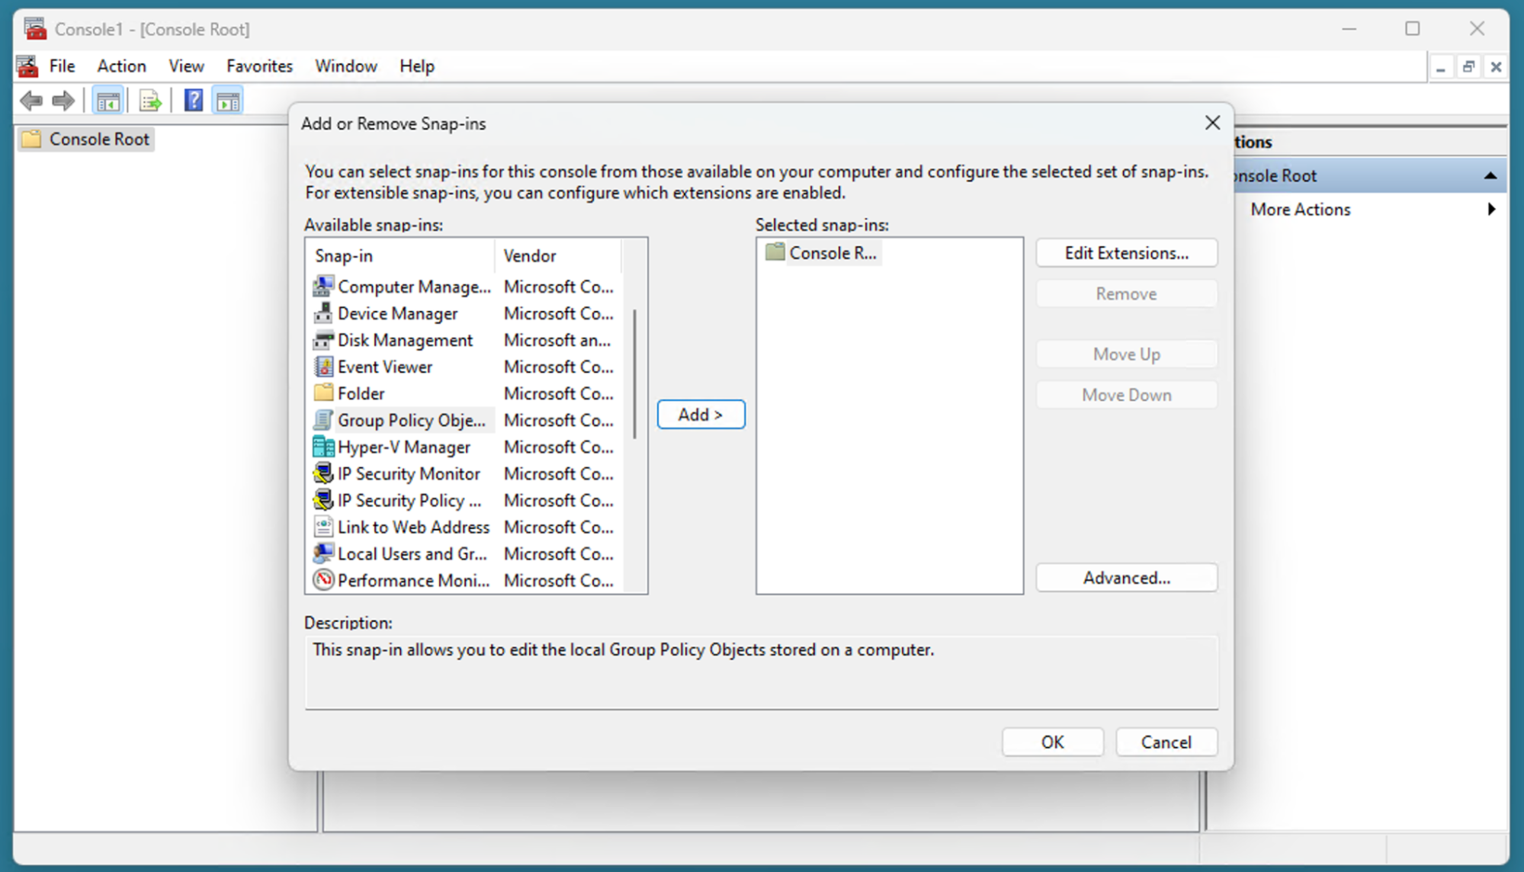
Task: Click the Export List toolbar icon
Action: 149,99
